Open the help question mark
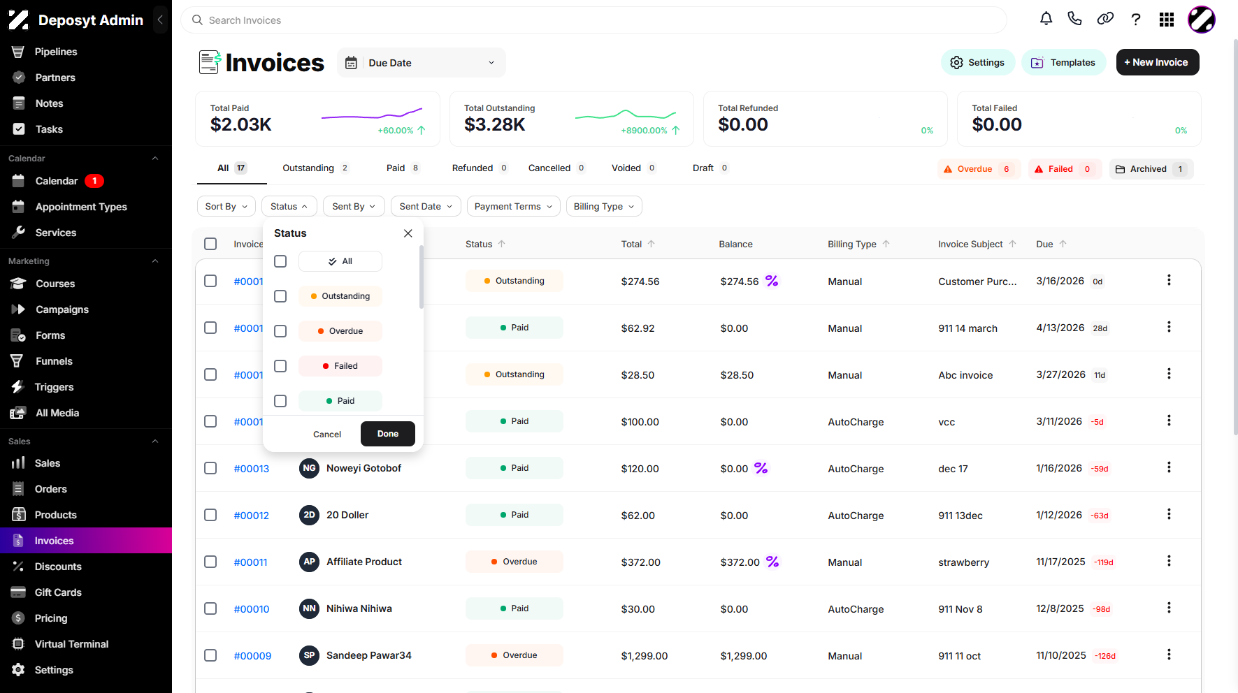This screenshot has height=693, width=1238. (x=1136, y=20)
